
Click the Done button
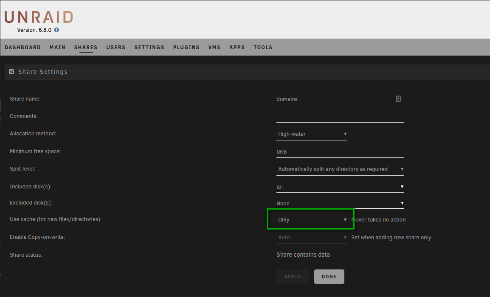pos(329,277)
